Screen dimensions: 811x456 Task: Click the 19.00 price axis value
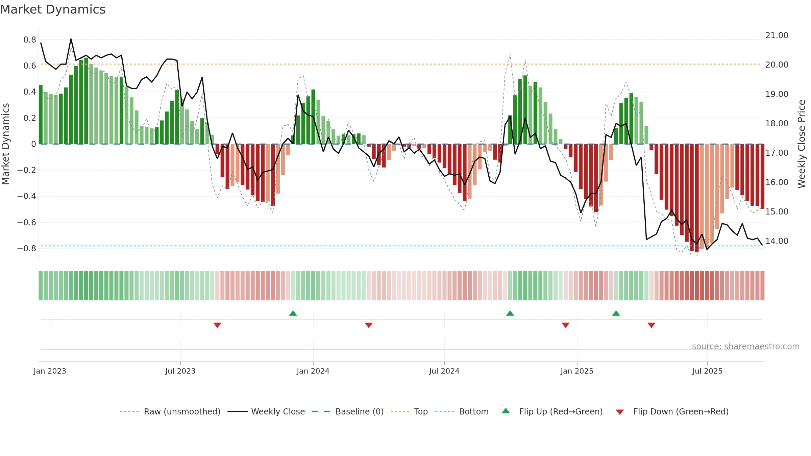tap(777, 94)
